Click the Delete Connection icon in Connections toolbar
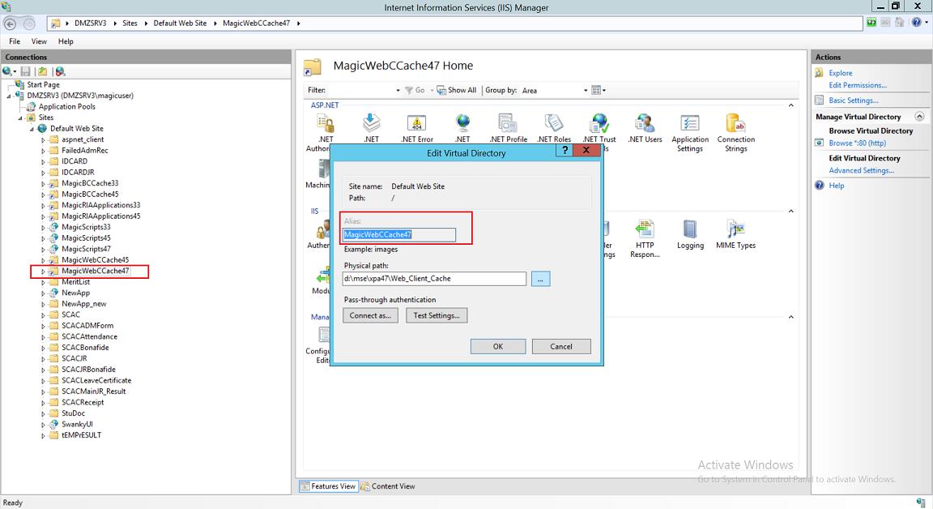The image size is (933, 509). pyautogui.click(x=60, y=71)
